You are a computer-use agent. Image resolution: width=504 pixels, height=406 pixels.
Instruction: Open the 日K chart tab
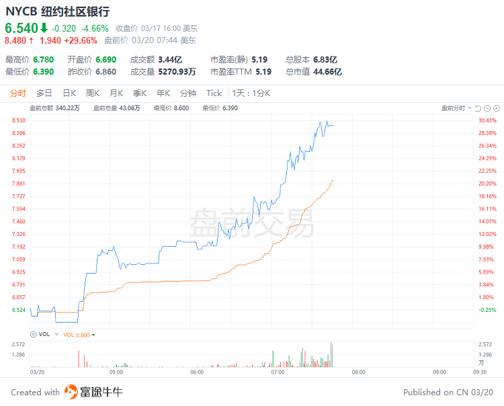coord(69,93)
